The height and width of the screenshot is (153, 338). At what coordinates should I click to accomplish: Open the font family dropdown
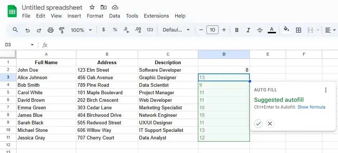click(x=176, y=30)
